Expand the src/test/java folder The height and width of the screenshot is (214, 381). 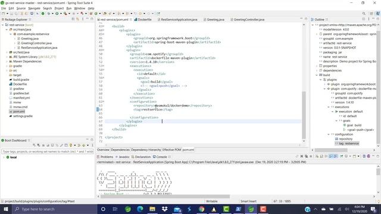point(7,52)
